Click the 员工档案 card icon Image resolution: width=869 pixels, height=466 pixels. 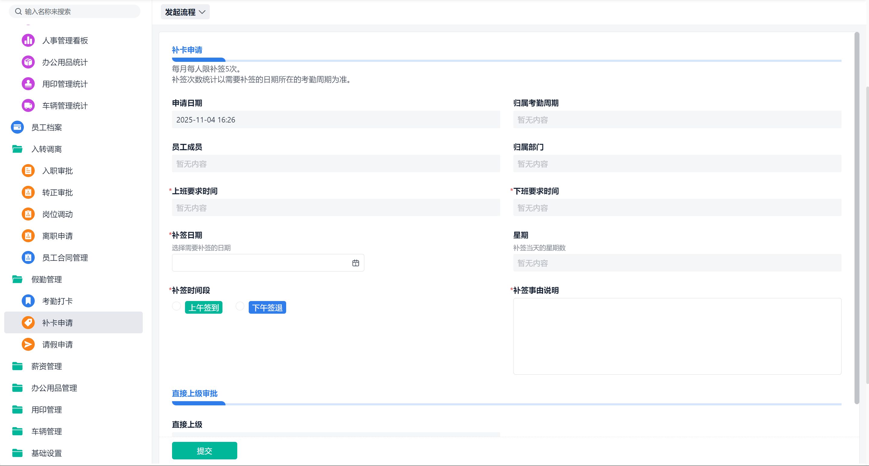click(17, 127)
